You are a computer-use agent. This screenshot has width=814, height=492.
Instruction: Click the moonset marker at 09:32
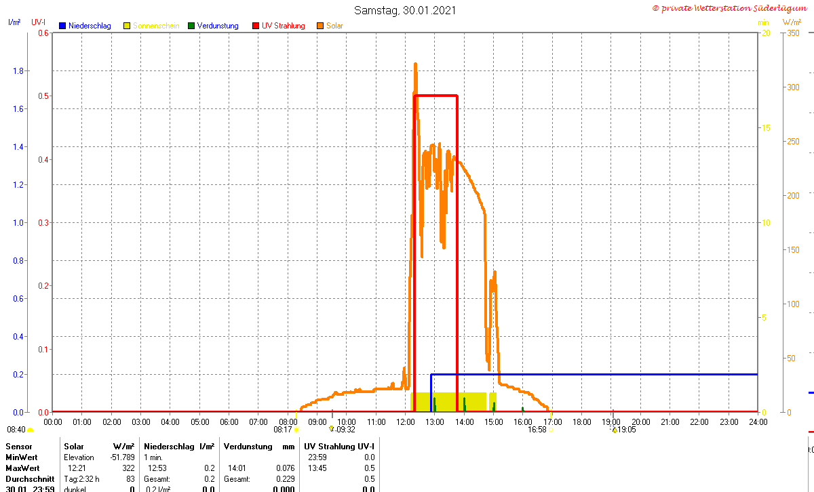(332, 429)
